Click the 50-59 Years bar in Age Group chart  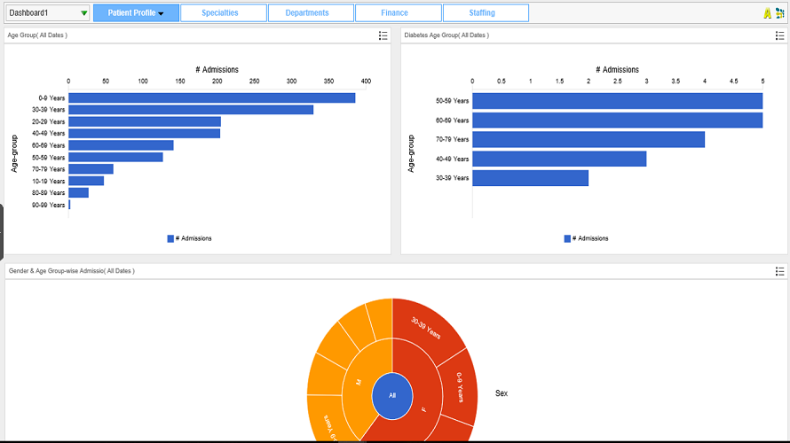[x=116, y=158]
